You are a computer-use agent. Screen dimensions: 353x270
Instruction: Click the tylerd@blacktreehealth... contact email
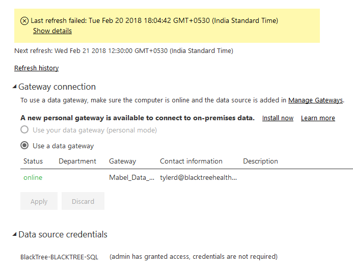pos(198,177)
